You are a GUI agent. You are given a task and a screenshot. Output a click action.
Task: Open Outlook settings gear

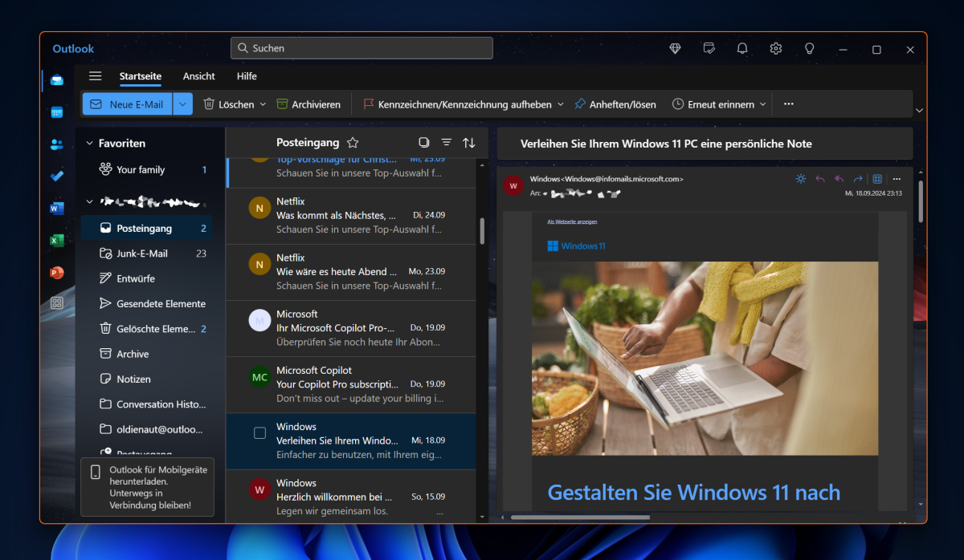coord(775,48)
